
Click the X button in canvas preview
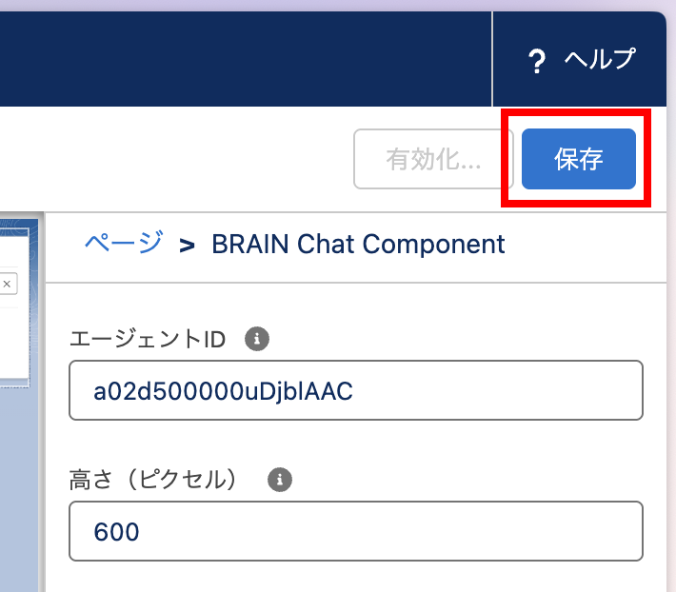click(7, 284)
